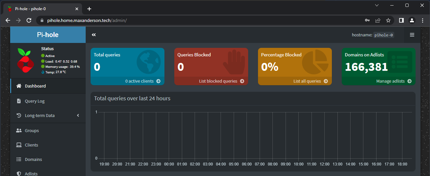Viewport: 430px width, 176px height.
Task: Go back with browser back arrow
Action: coord(8,20)
